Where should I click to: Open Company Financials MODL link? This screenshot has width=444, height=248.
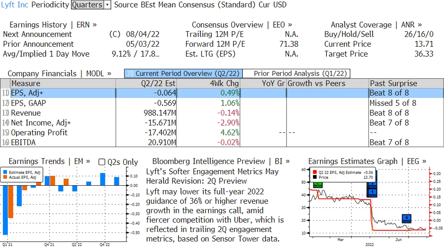[x=59, y=74]
